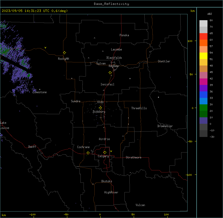Image resolution: width=223 pixels, height=218 pixels.
Task: Click the RedDeer city label
Action: 114,66
